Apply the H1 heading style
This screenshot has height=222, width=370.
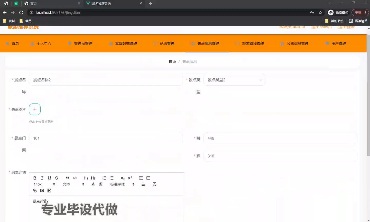click(x=86, y=178)
